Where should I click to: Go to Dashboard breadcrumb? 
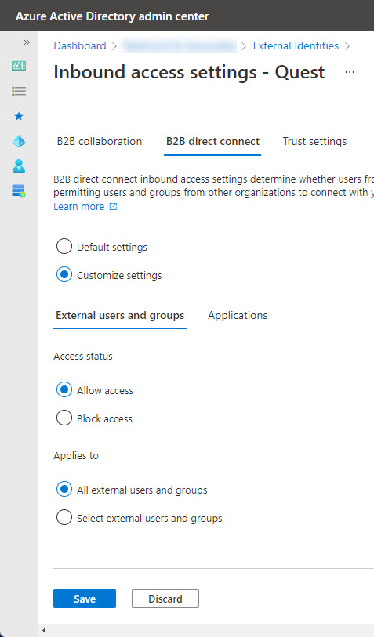point(80,45)
